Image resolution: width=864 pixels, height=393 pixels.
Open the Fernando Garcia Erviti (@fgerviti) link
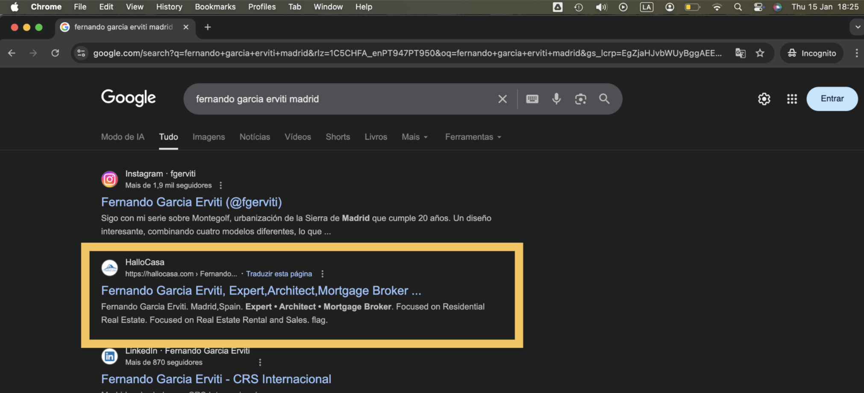pyautogui.click(x=191, y=202)
